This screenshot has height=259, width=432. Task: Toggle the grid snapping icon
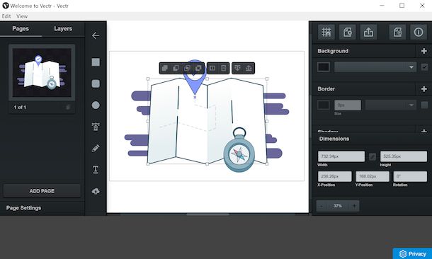click(326, 33)
